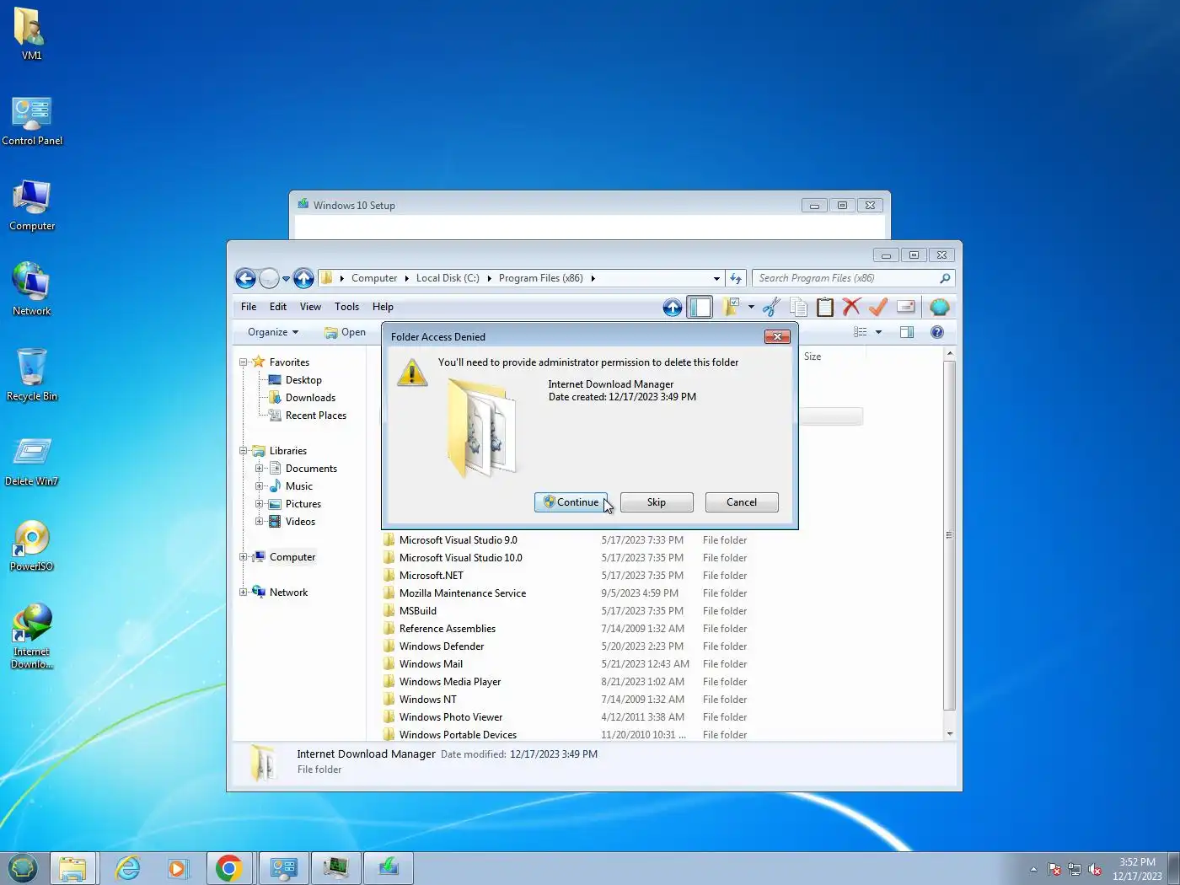Click the mail envelope toolbar icon

point(905,307)
